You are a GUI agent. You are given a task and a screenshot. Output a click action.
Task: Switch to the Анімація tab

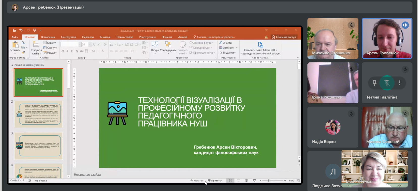pos(105,37)
